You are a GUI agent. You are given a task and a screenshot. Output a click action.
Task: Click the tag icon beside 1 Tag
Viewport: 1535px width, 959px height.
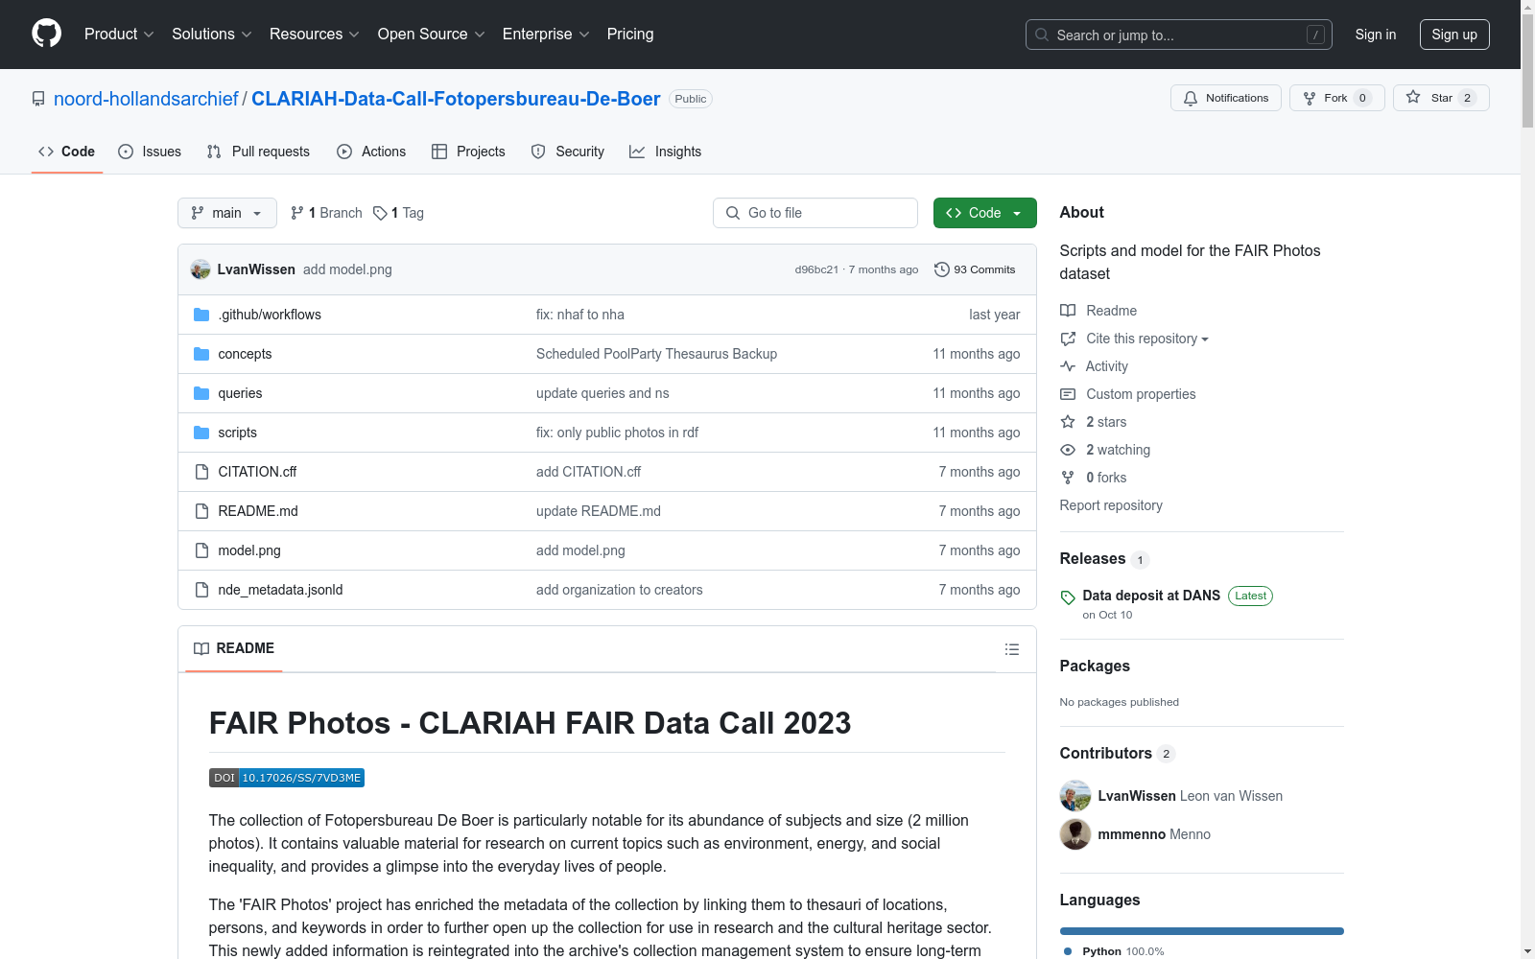pyautogui.click(x=380, y=213)
